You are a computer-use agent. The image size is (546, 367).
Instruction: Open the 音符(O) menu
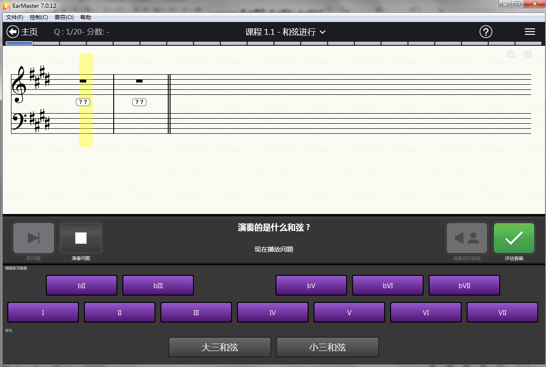click(64, 17)
